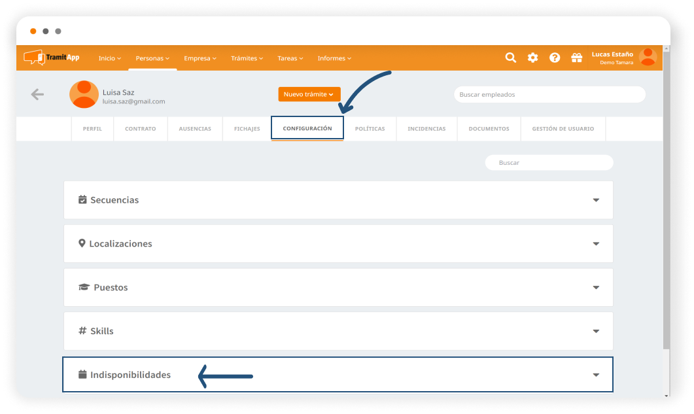
Task: Click the search magnifier icon in header
Action: (511, 58)
